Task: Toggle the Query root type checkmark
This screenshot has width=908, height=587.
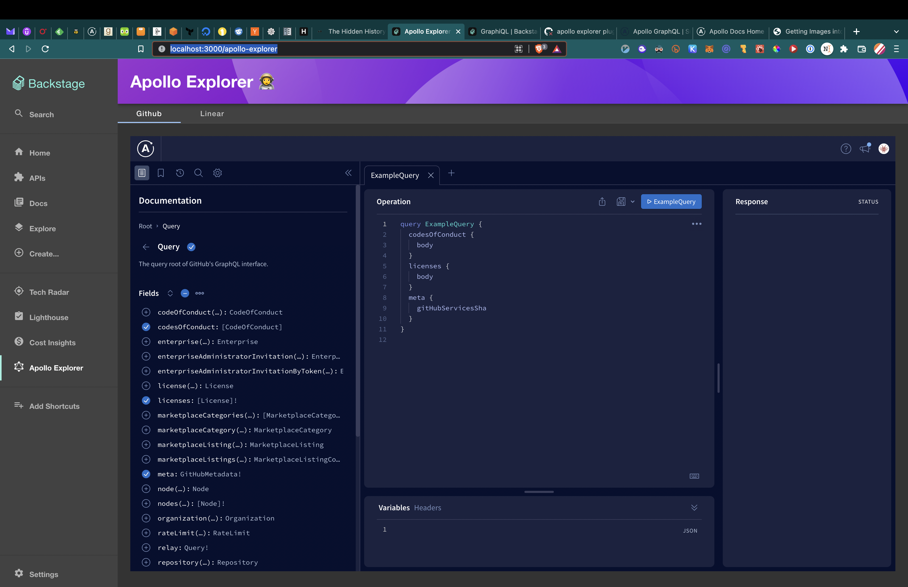Action: tap(191, 247)
